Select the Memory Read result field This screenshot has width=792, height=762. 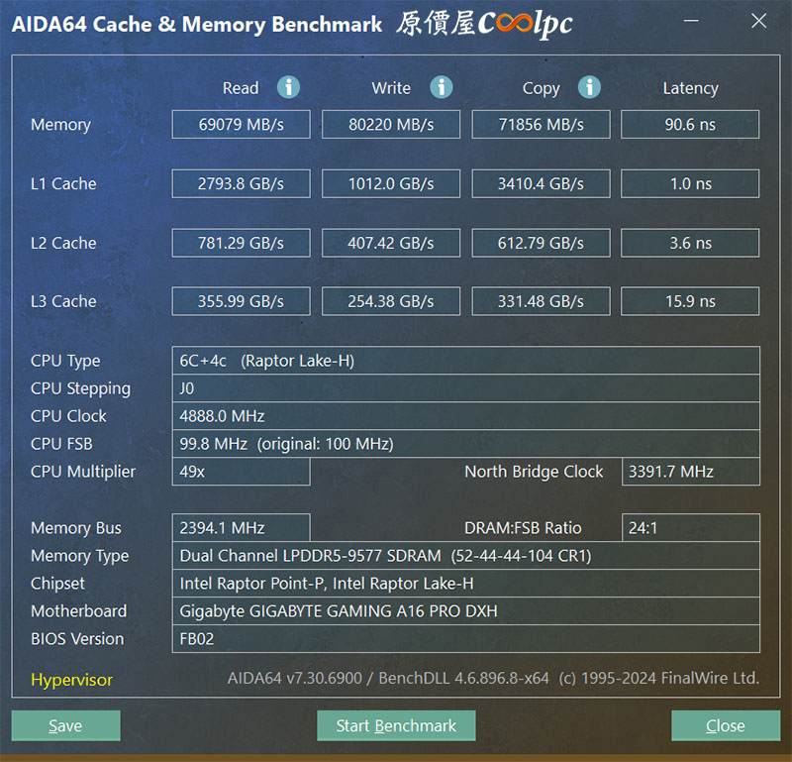[x=241, y=125]
